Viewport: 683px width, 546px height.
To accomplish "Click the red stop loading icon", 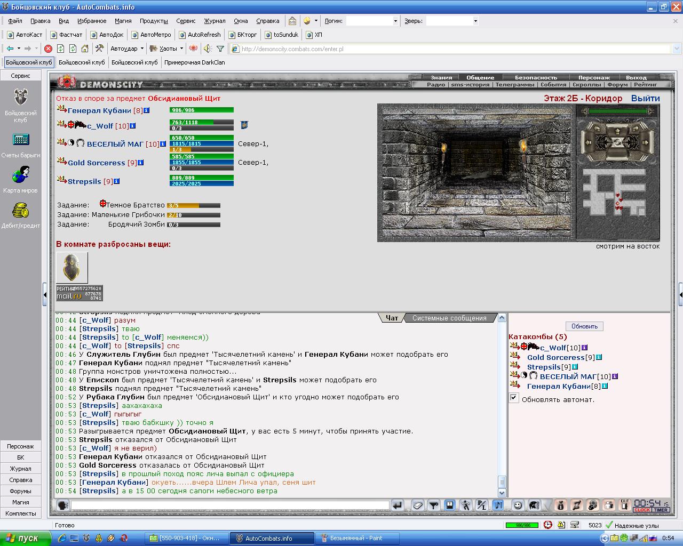I will click(48, 49).
